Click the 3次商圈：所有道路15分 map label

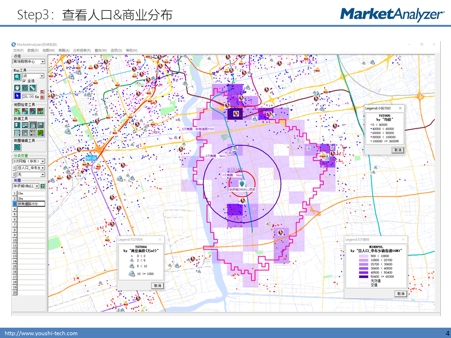198,130
